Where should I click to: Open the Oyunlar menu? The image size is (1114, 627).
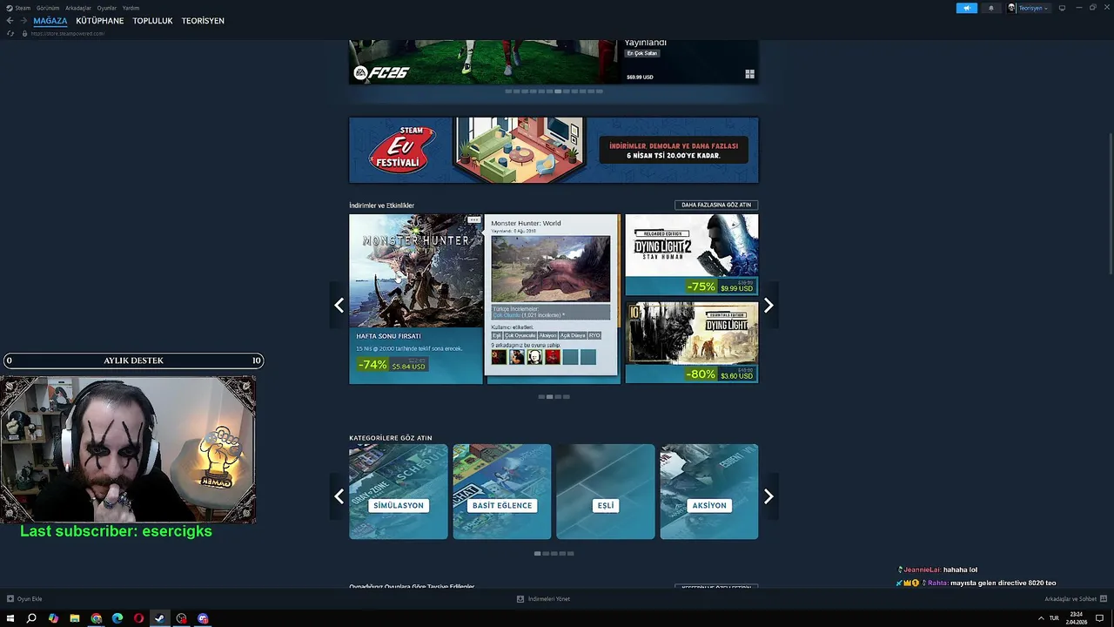point(107,8)
